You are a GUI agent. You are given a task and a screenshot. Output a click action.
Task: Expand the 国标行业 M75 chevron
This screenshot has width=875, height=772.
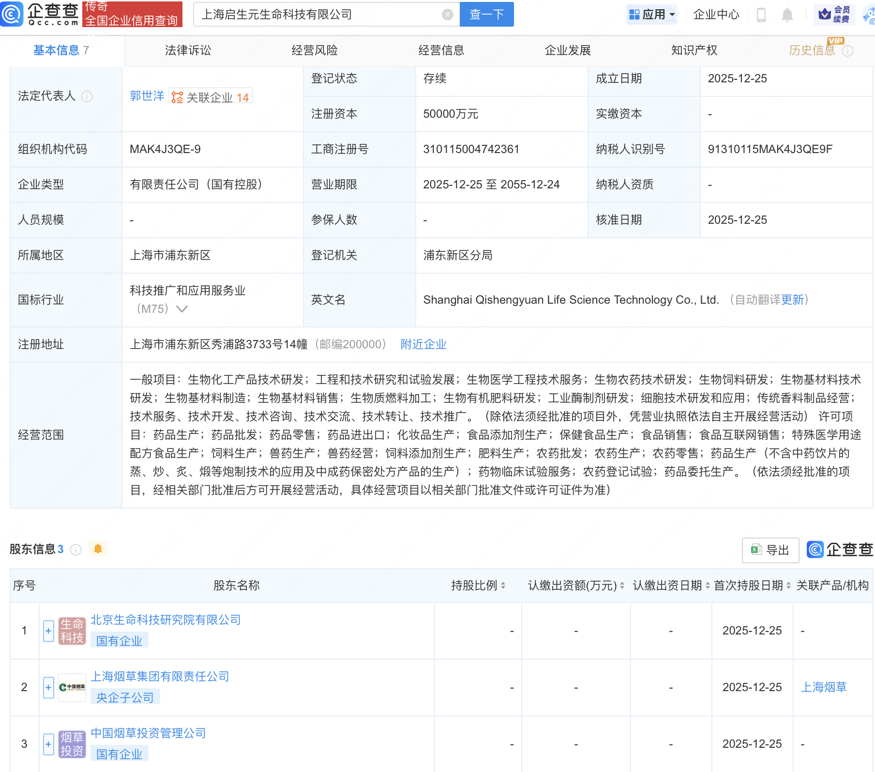click(182, 309)
